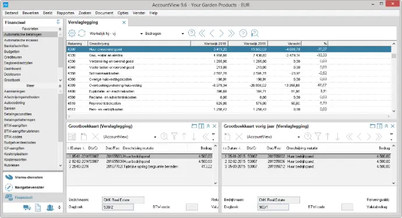Open the Werkelijk hj - vj dropdown

click(141, 34)
